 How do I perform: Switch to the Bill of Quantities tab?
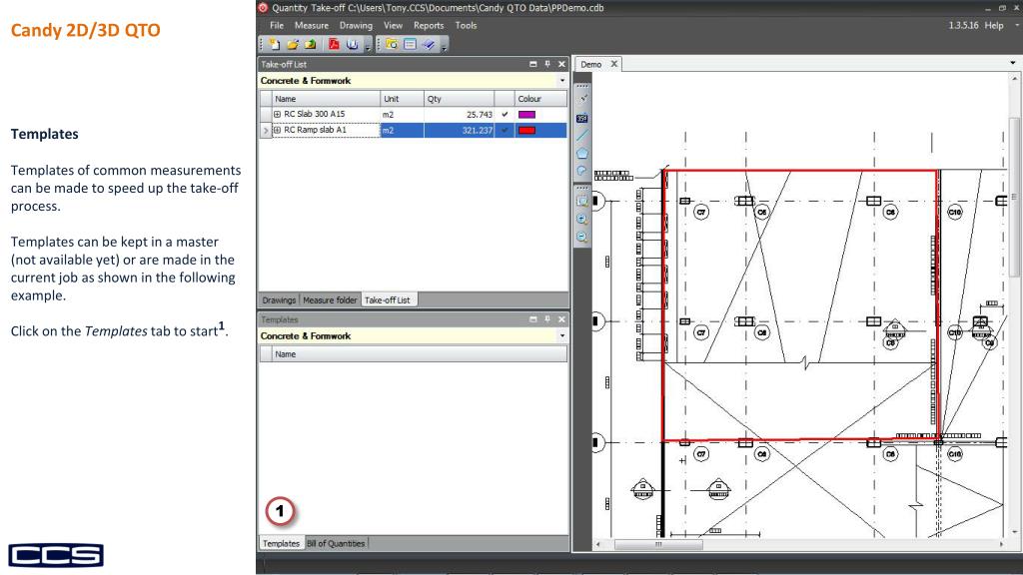(x=336, y=543)
